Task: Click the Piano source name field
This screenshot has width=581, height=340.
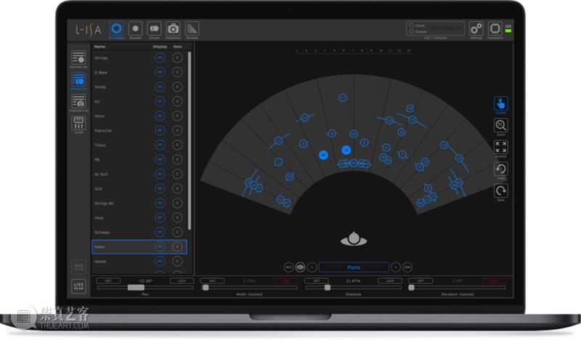Action: 354,267
